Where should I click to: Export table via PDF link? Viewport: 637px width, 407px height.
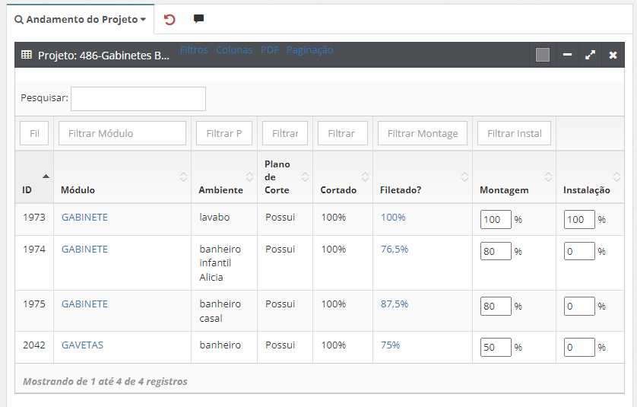point(270,50)
